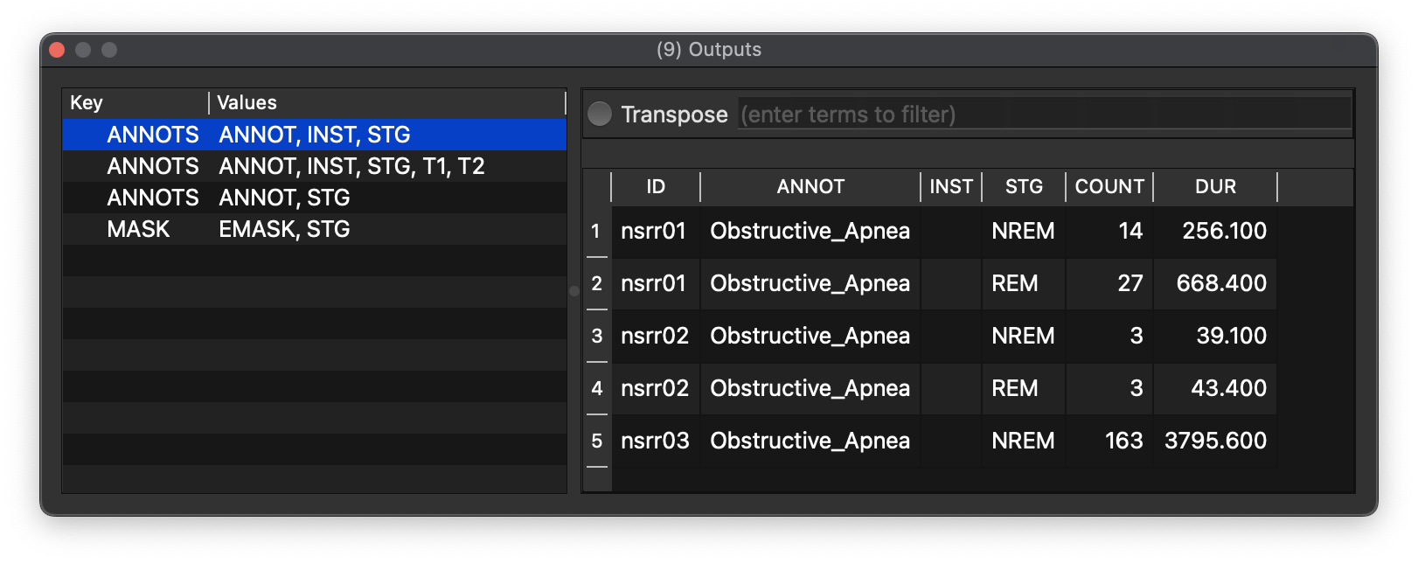Click the INST column header
The height and width of the screenshot is (563, 1418).
pyautogui.click(x=950, y=186)
